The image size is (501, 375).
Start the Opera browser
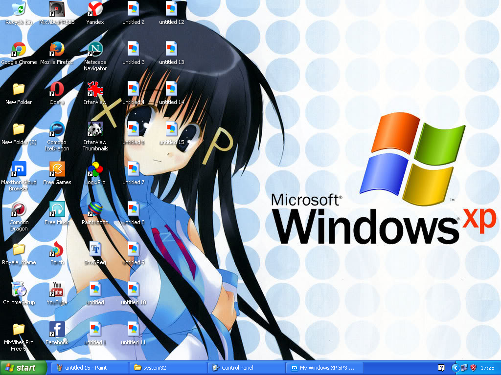(57, 91)
